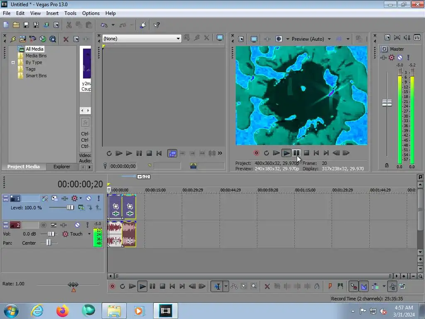Screen dimensions: 425x319
Task: Expand the By Type media bin
Action: coord(13,62)
